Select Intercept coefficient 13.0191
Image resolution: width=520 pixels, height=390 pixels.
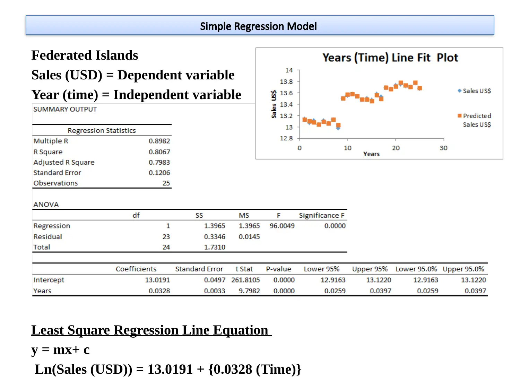pyautogui.click(x=157, y=280)
